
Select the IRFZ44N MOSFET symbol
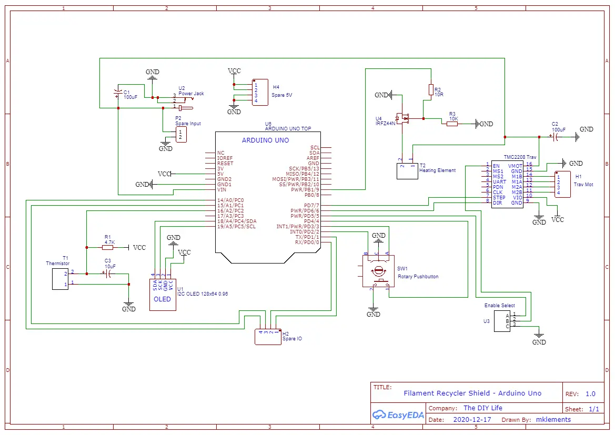click(x=405, y=118)
